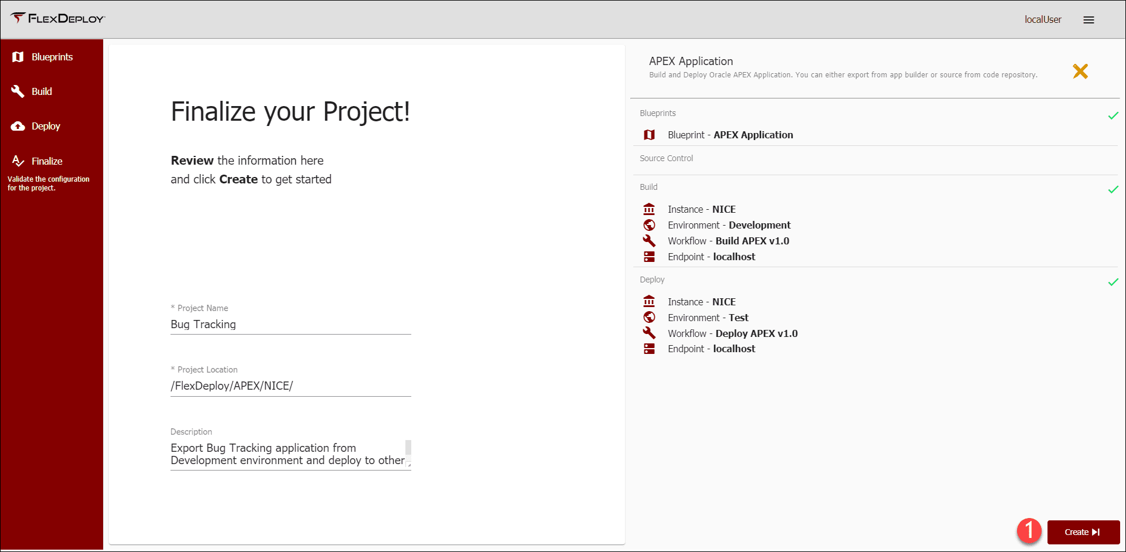Click the 'Workflow - Build APEX v1.0' text
Viewport: 1126px width, 552px height.
pos(728,241)
